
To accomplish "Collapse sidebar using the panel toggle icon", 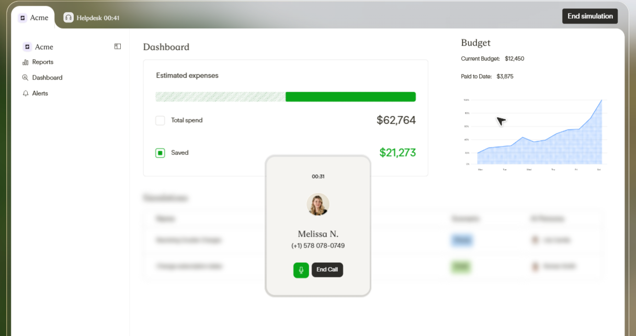I will pyautogui.click(x=118, y=47).
